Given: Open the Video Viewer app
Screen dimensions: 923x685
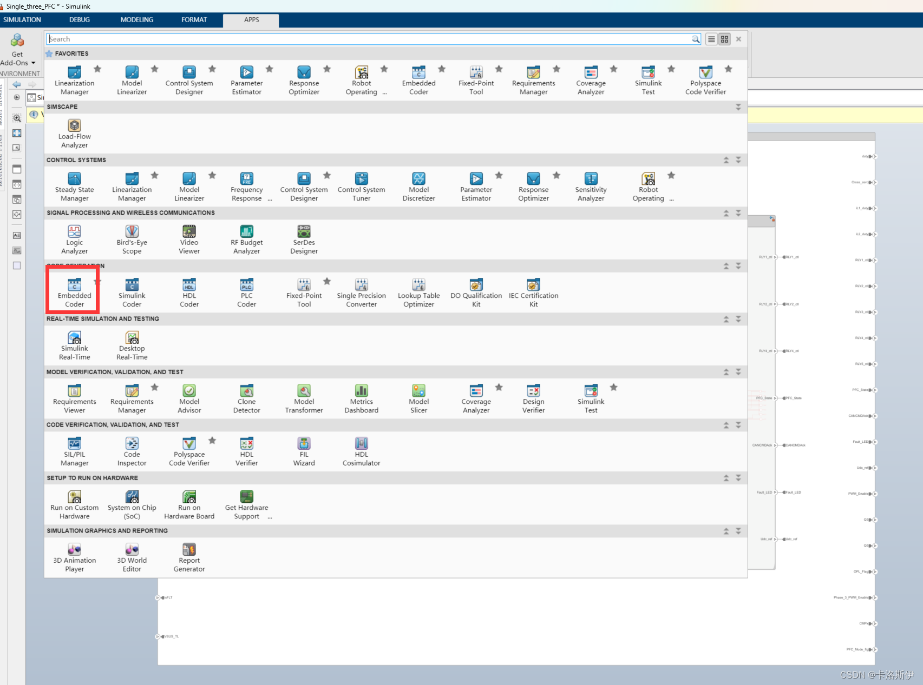Looking at the screenshot, I should (189, 240).
